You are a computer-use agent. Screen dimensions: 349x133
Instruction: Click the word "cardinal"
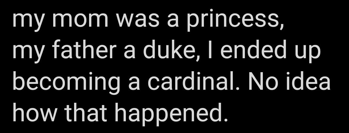click(190, 81)
